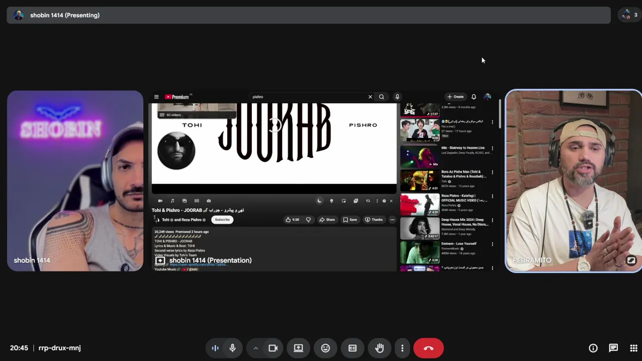642x361 pixels.
Task: Click the YouTube Premium logo
Action: pos(178,97)
